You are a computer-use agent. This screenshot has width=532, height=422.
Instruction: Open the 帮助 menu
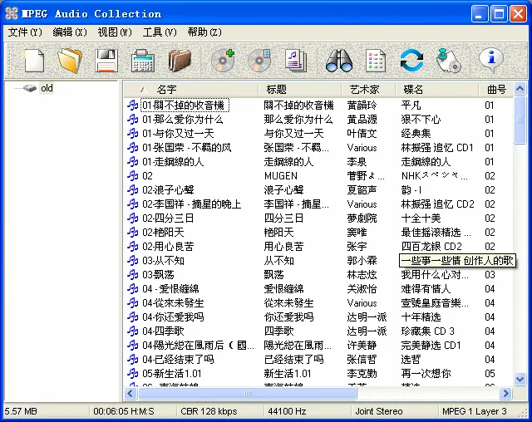[x=204, y=32]
